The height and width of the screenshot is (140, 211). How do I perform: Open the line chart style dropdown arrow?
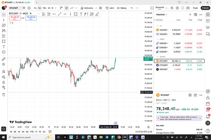point(76,8)
